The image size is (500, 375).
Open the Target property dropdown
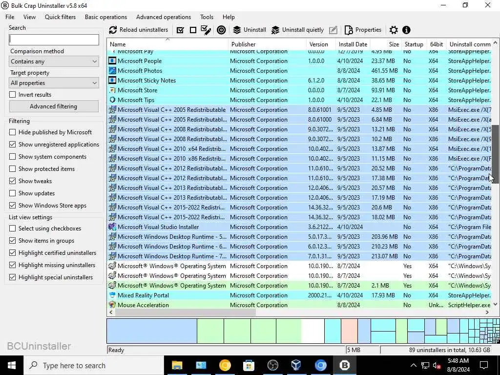point(54,83)
